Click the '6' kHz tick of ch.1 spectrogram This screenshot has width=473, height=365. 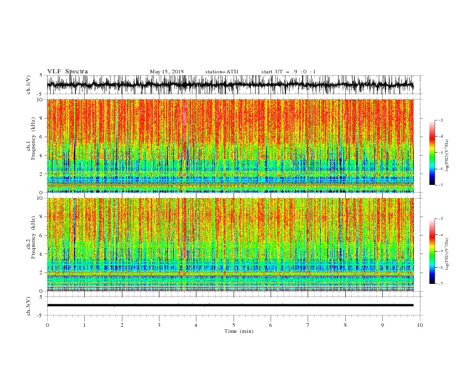click(41, 137)
